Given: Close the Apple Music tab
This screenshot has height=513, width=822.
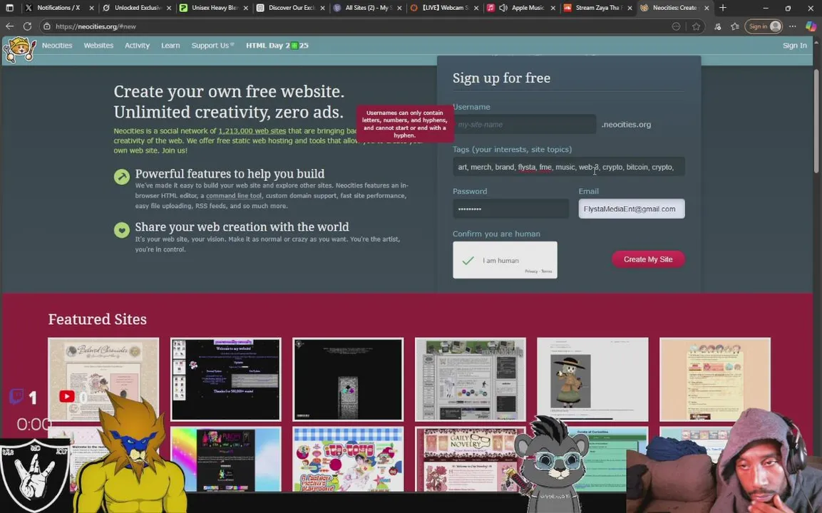Looking at the screenshot, I should click(x=553, y=8).
